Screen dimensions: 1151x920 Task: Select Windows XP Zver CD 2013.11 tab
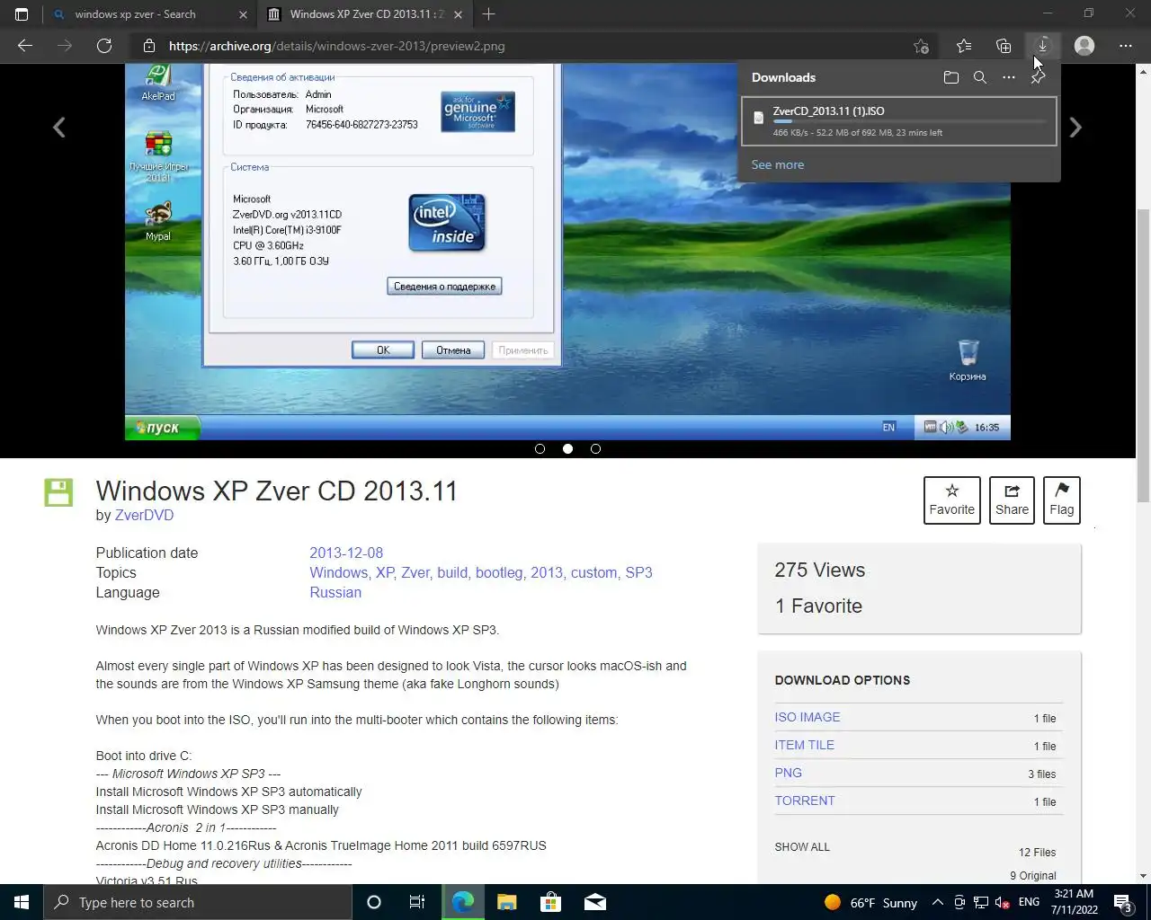[x=364, y=14]
